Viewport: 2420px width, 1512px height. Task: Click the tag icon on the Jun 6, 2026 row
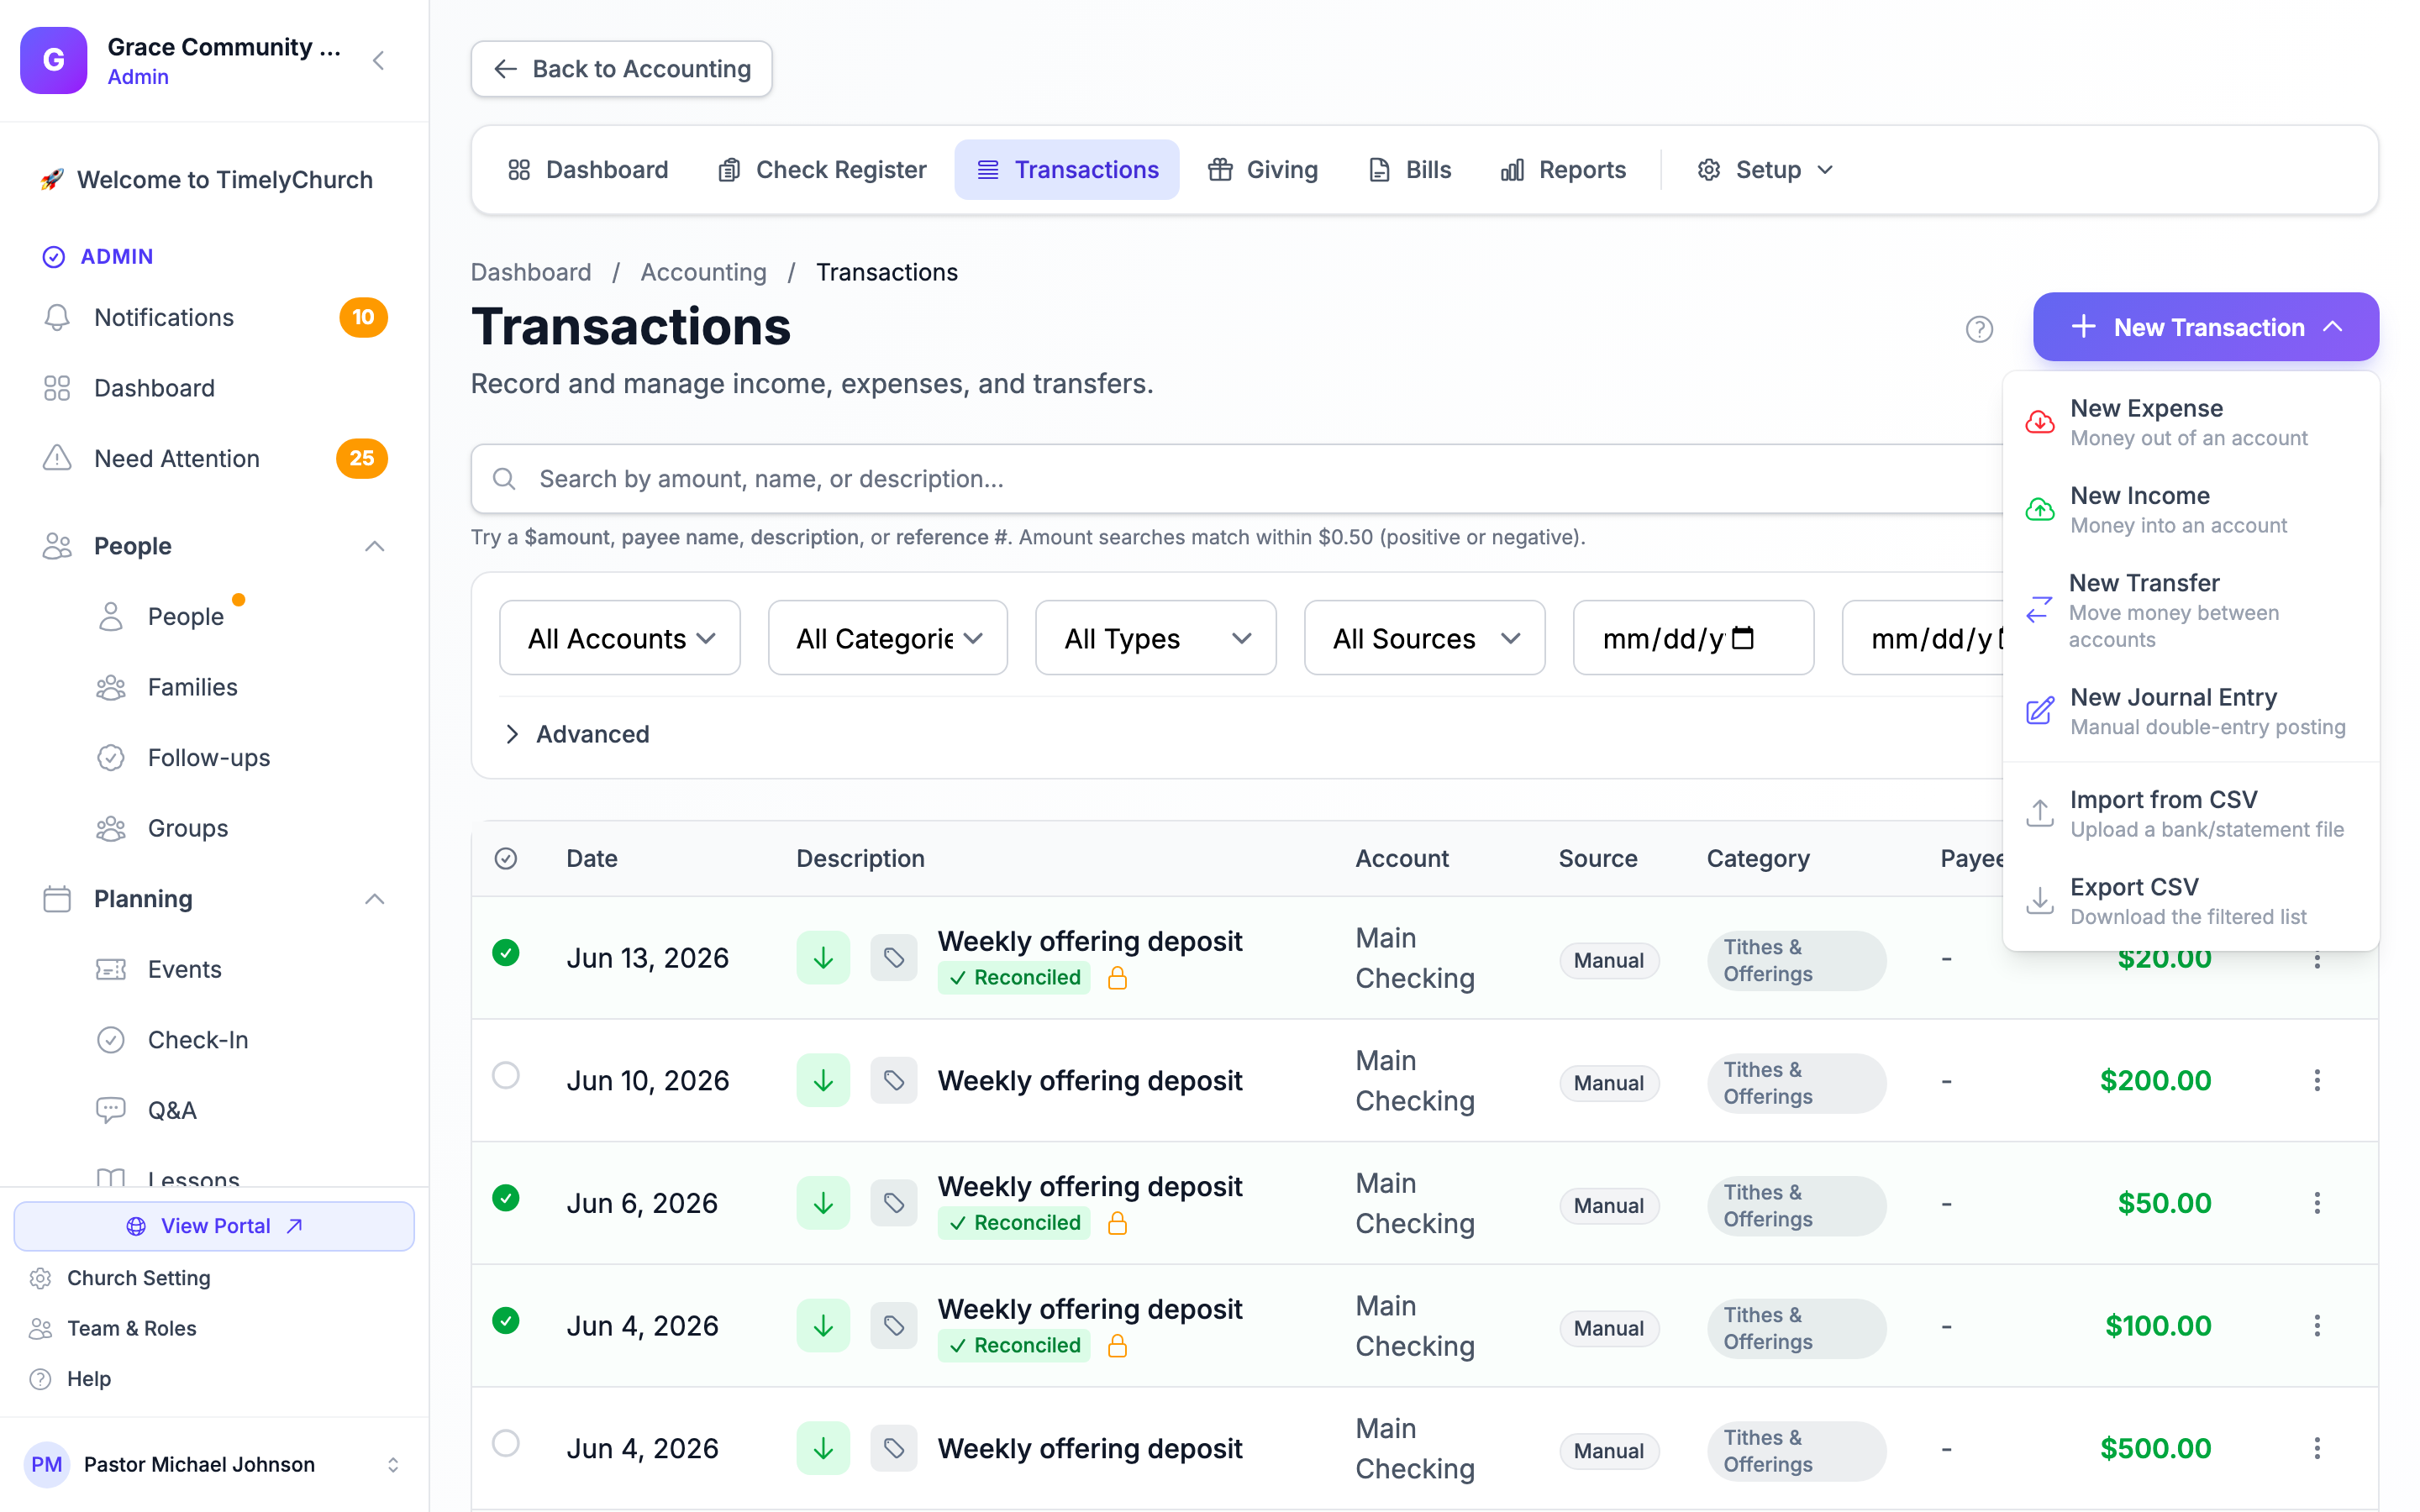(x=893, y=1203)
